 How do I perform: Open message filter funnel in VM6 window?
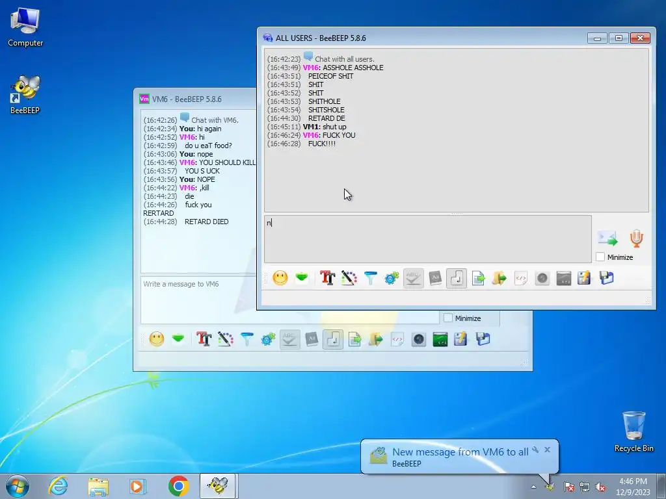coord(246,339)
